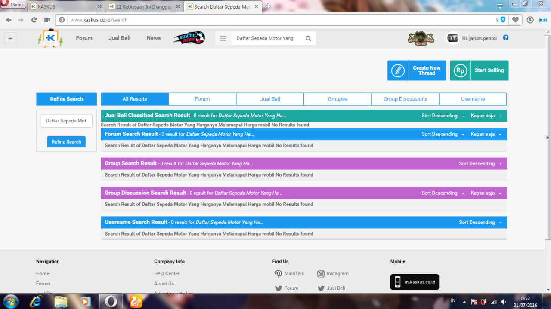Image resolution: width=551 pixels, height=309 pixels.
Task: Select the Username results tab
Action: point(473,99)
